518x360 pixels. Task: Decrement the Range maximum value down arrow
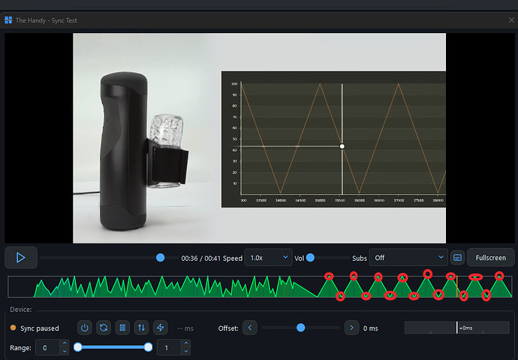coord(186,352)
